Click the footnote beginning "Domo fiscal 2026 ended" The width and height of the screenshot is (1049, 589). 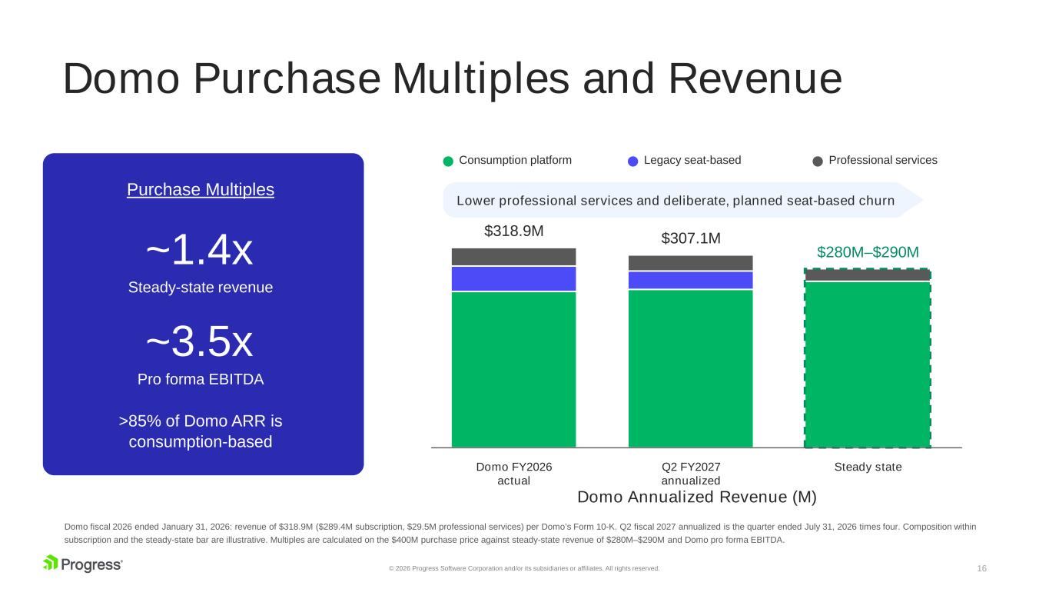tap(520, 533)
